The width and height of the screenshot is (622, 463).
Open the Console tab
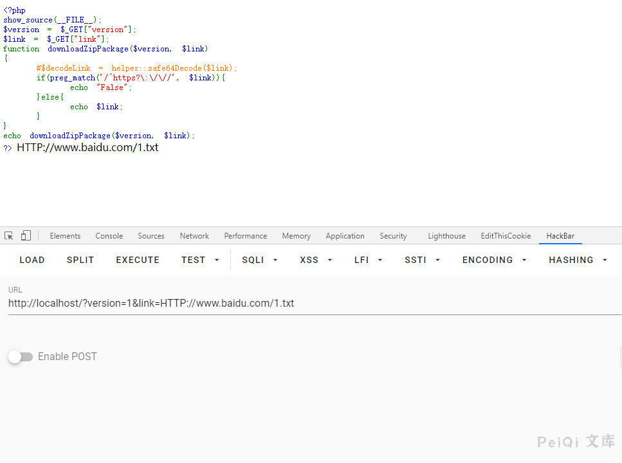pyautogui.click(x=109, y=236)
